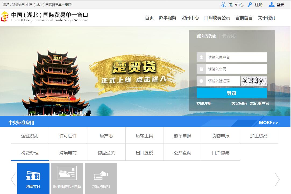291x194 pixels.
Task: Click the 用户中心 person icon
Action: tap(223, 5)
